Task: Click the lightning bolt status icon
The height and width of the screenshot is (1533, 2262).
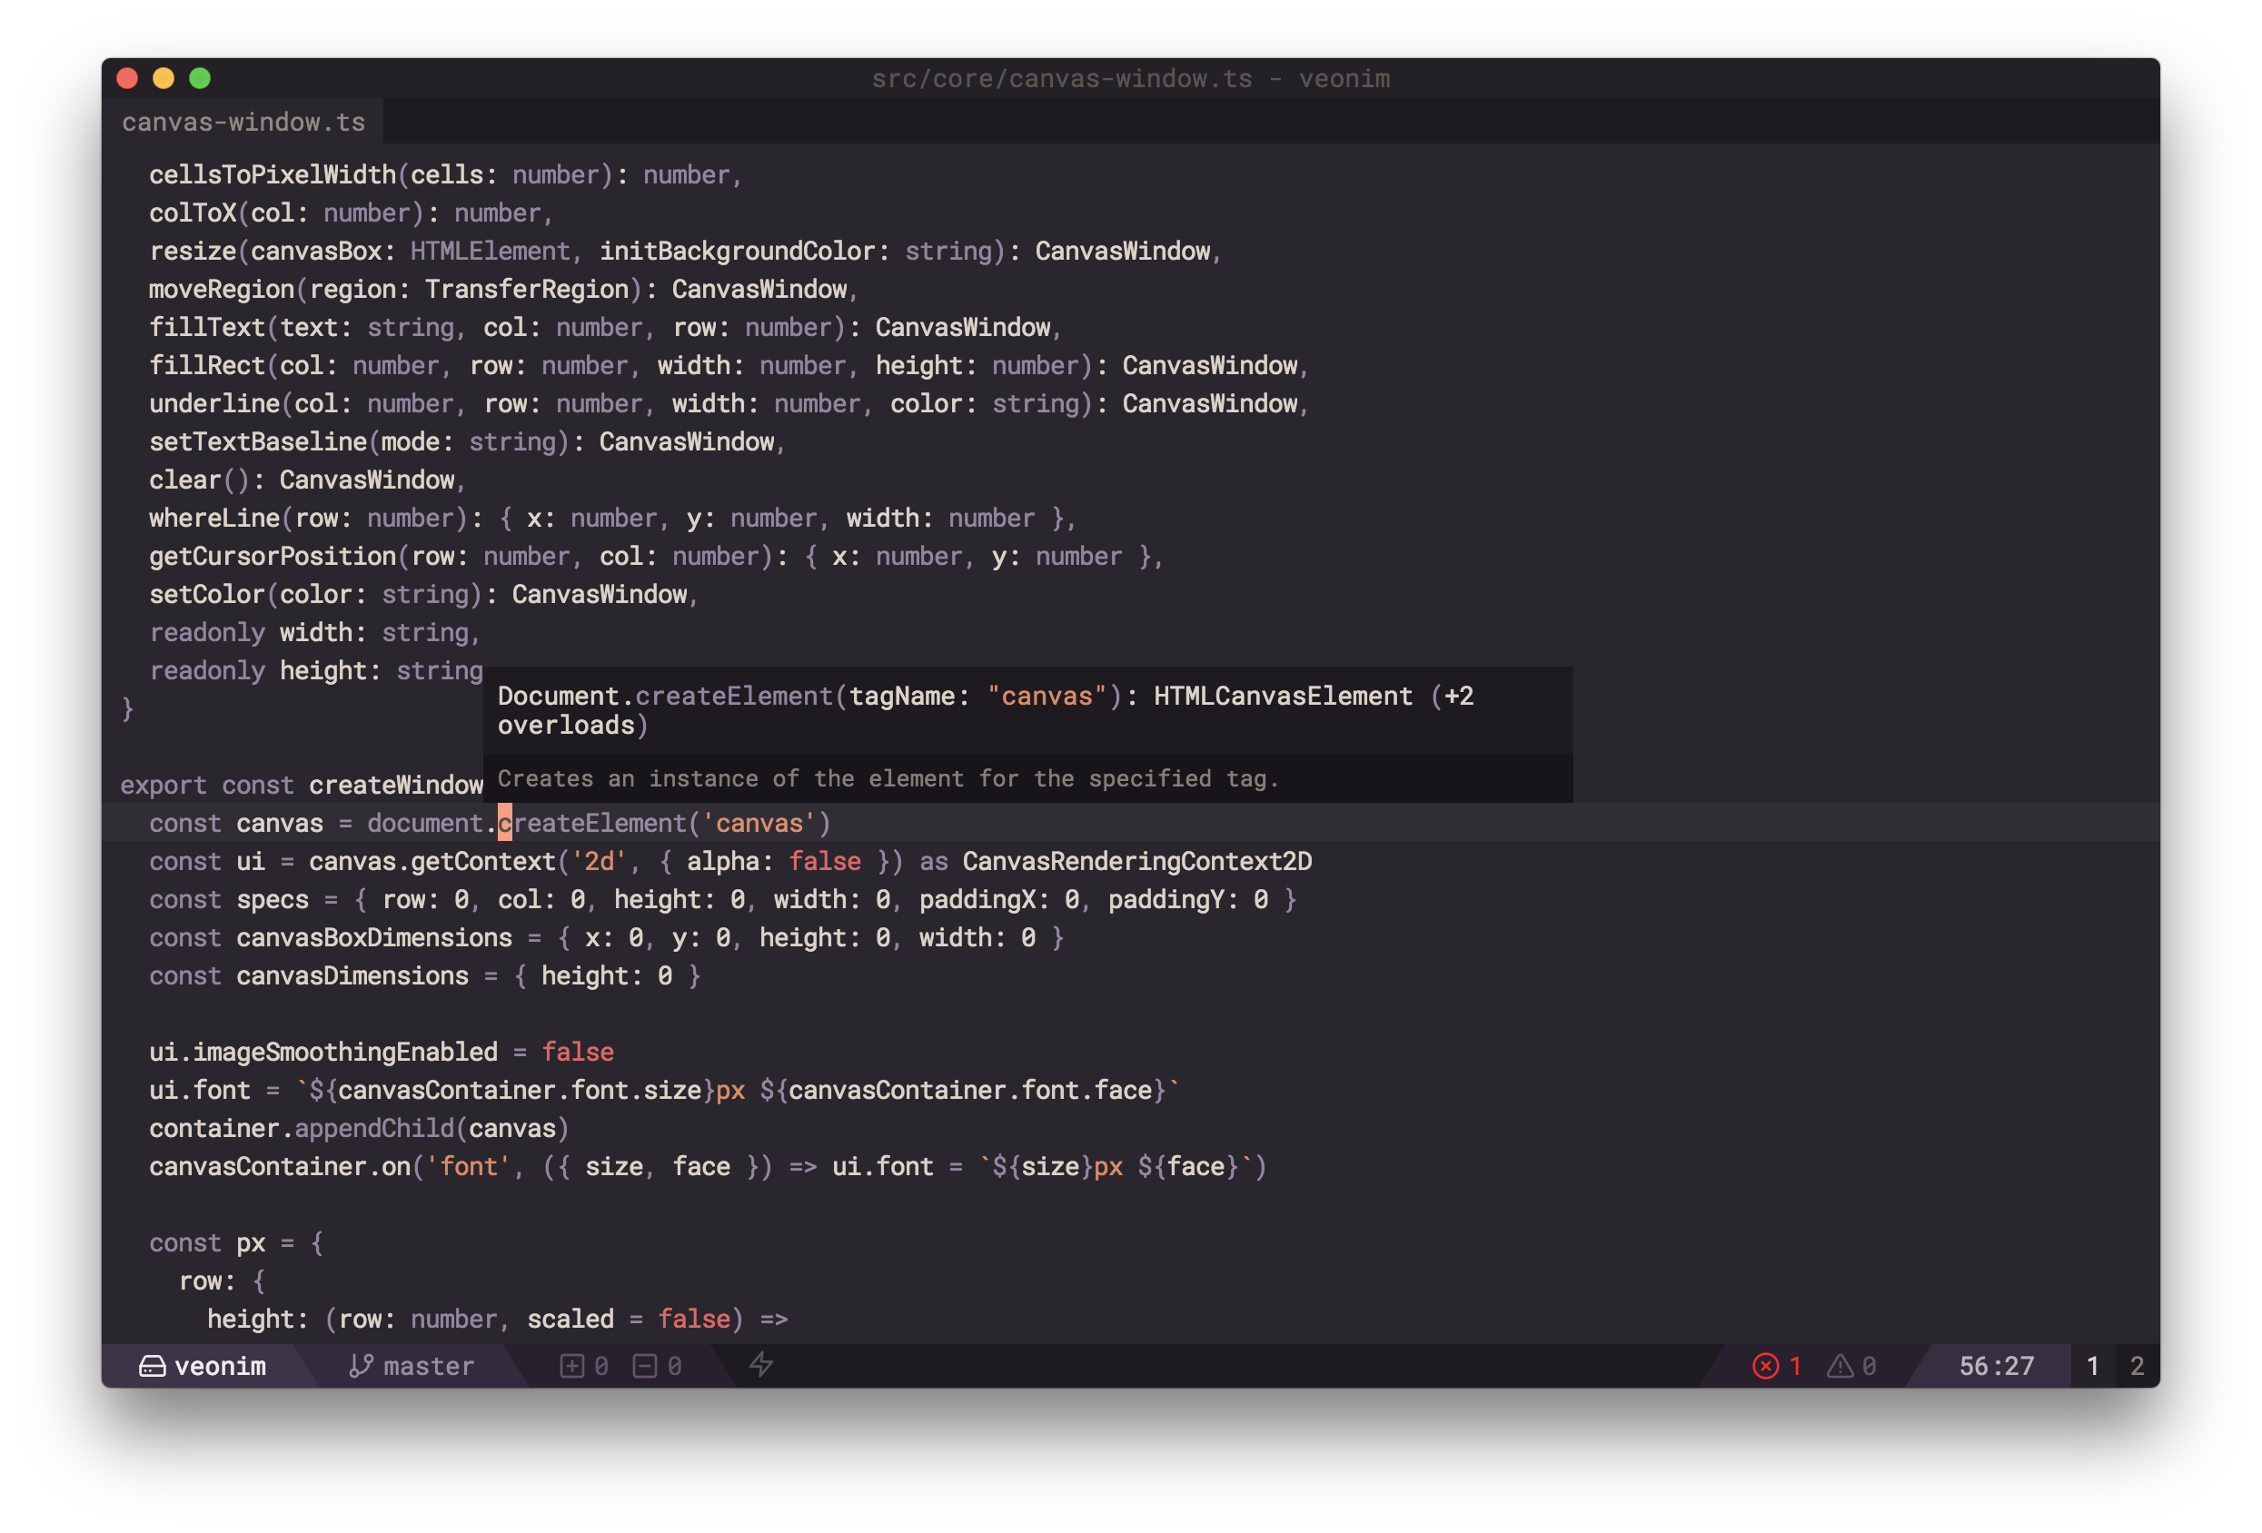Action: tap(761, 1366)
